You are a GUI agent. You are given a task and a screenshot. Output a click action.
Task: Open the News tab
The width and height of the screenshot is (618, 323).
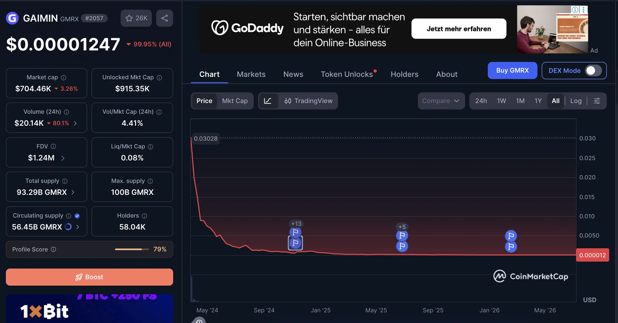pyautogui.click(x=293, y=74)
